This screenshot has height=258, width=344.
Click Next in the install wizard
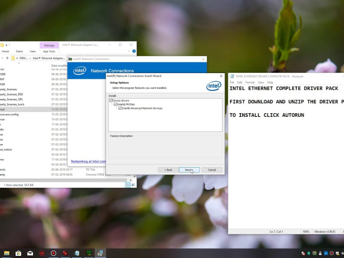pos(189,170)
